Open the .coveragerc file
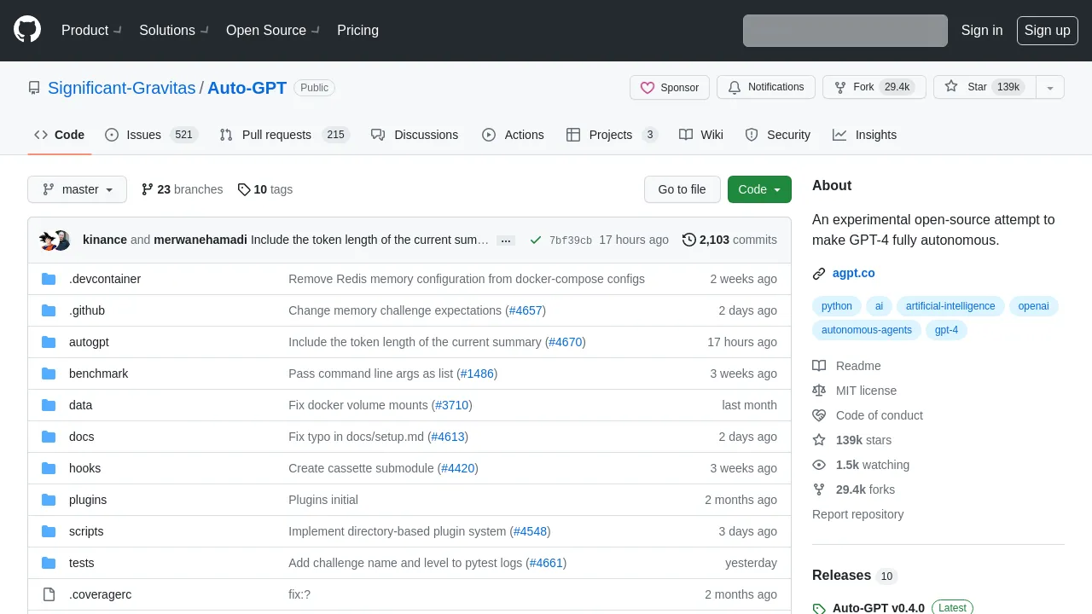Screen dimensions: 1092x614 (x=100, y=594)
